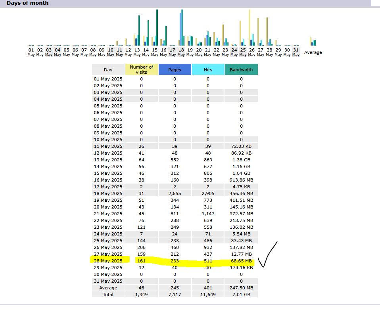The height and width of the screenshot is (310, 380).
Task: Click the 11,649 total hits value
Action: (x=208, y=295)
